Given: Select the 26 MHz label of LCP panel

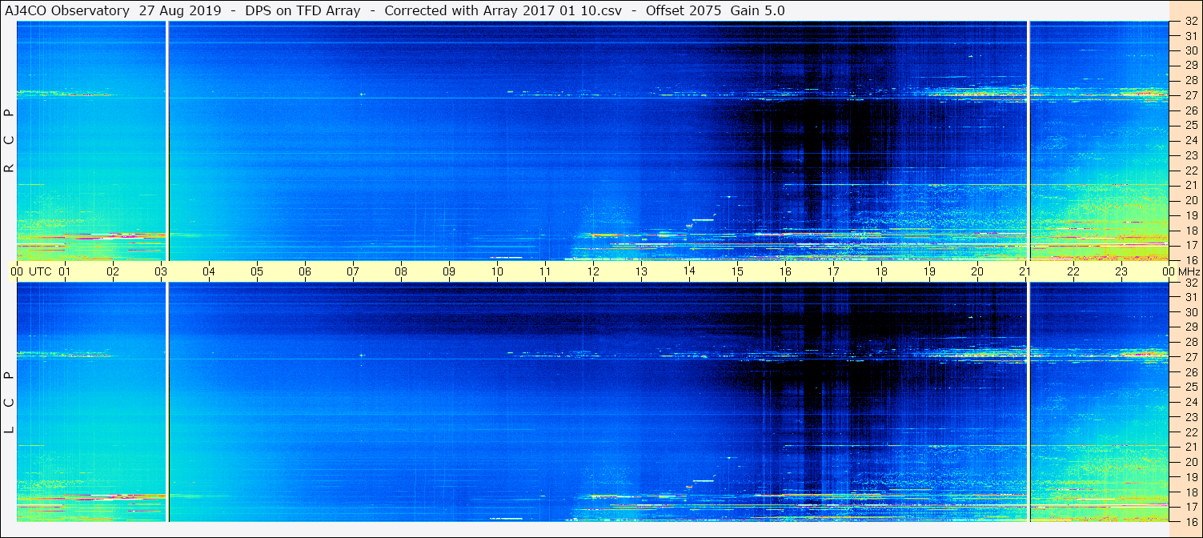Looking at the screenshot, I should [1190, 371].
